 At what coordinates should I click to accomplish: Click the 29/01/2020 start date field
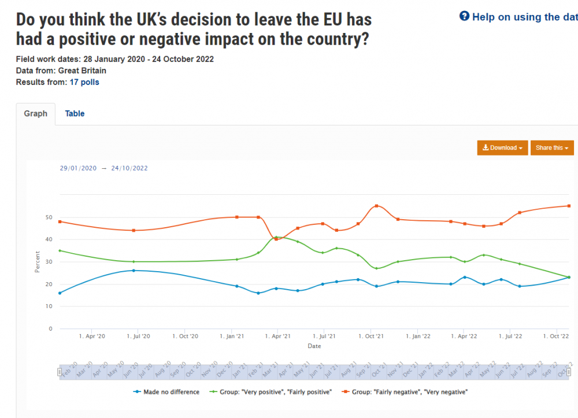coord(78,168)
